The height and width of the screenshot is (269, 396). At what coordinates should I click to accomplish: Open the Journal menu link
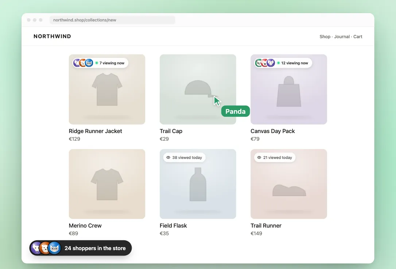pos(342,36)
